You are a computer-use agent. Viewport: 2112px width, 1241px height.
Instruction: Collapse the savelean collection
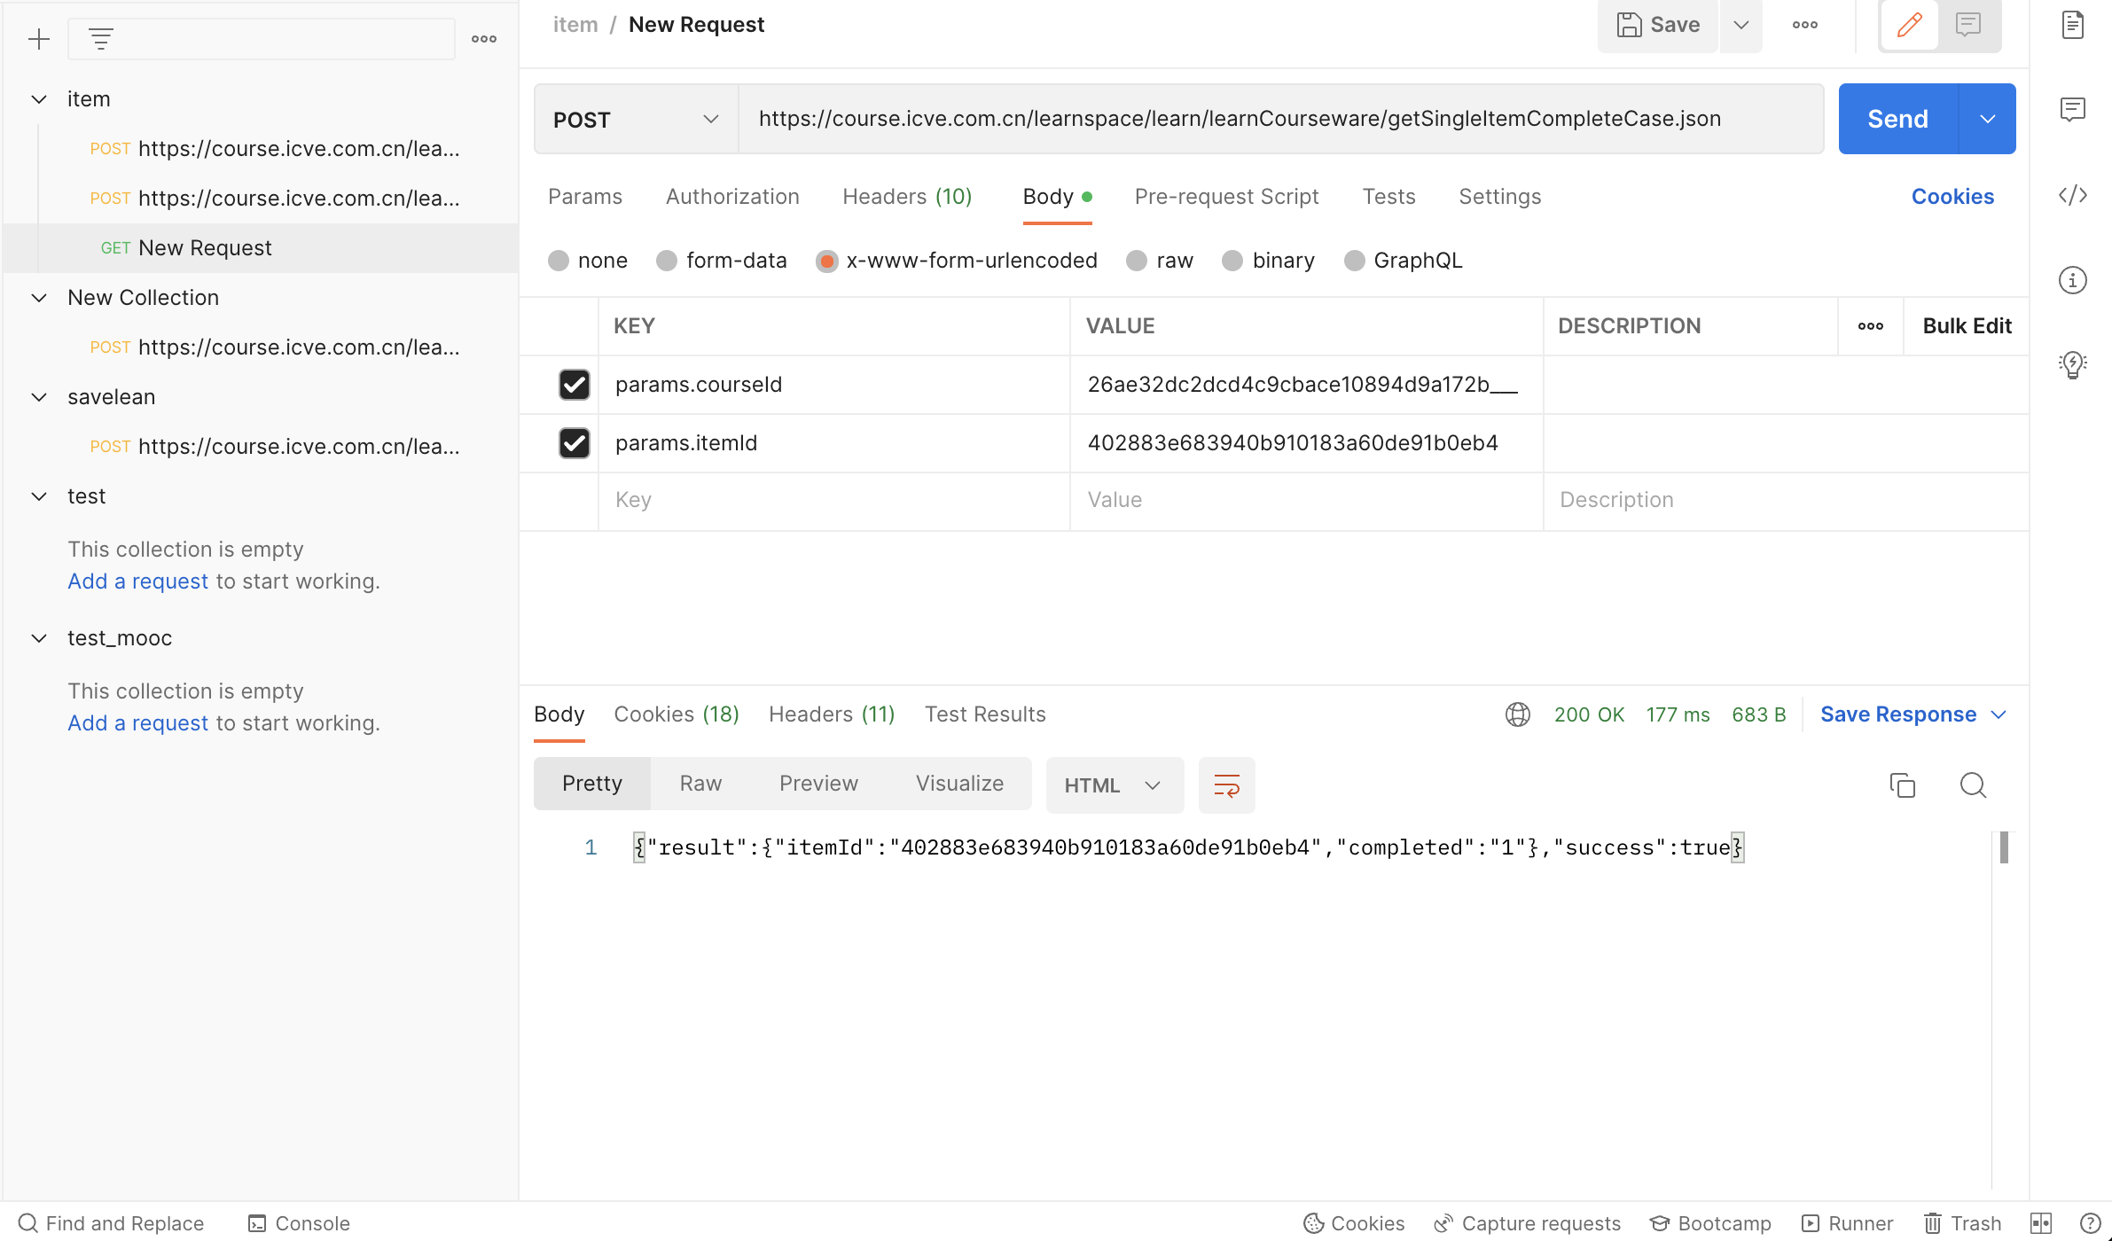pos(39,397)
